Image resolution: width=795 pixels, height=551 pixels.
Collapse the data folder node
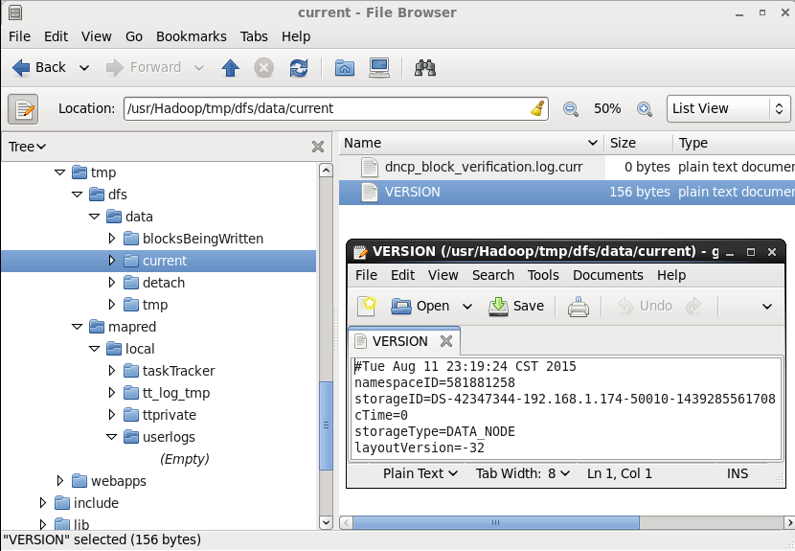coord(94,217)
